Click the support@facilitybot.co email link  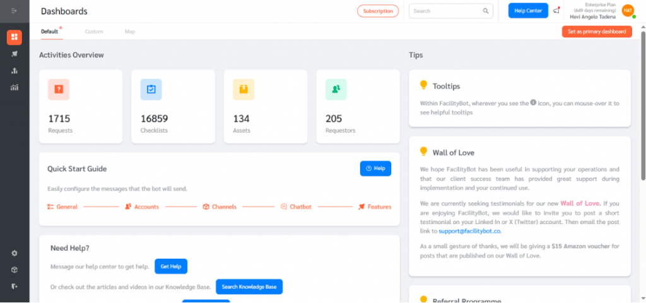coord(469,231)
